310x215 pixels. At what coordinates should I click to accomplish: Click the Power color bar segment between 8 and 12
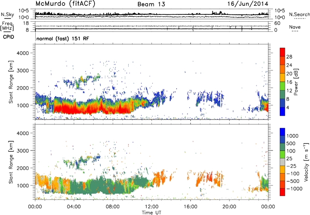point(282,94)
